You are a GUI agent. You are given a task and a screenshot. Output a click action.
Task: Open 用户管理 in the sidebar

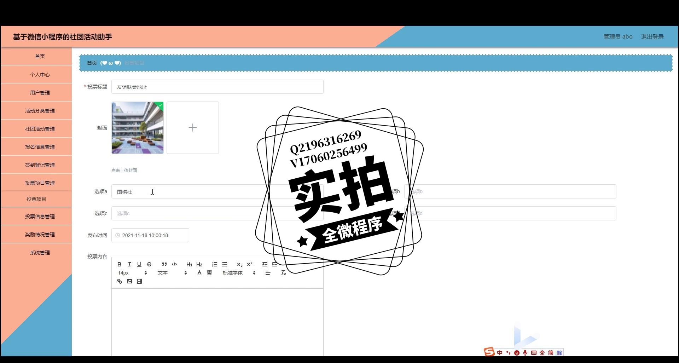36,93
